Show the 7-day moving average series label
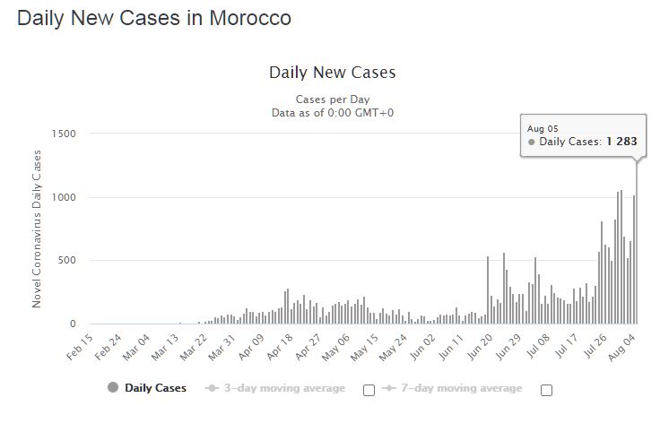Screen dimensions: 660x432 point(461,388)
